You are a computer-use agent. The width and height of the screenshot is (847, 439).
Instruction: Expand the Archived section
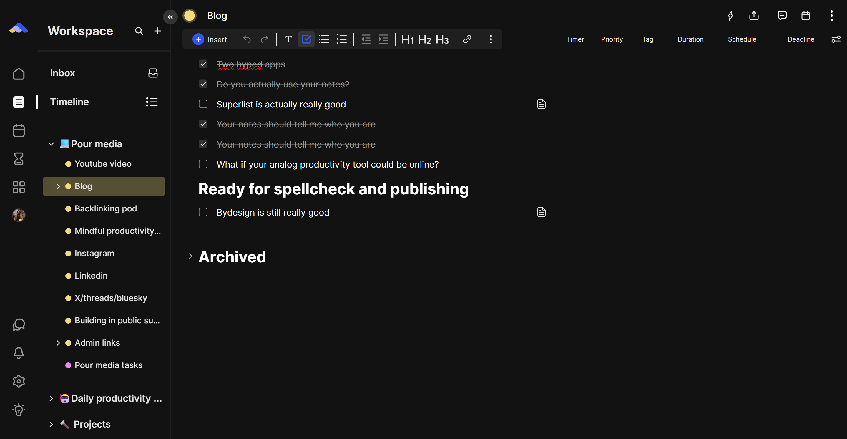[x=190, y=256]
